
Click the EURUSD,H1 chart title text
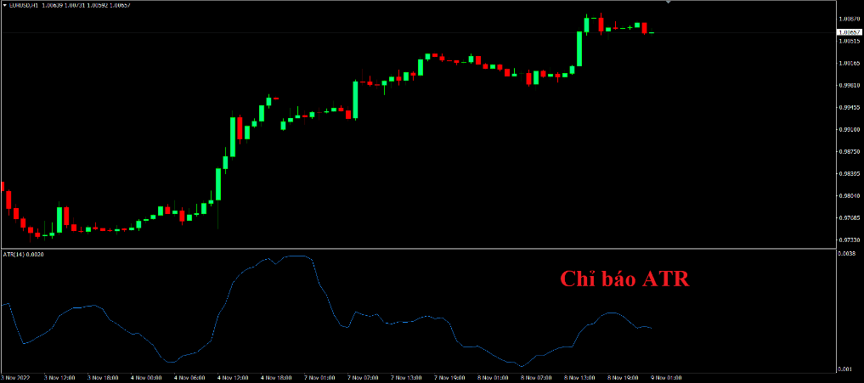tap(23, 5)
